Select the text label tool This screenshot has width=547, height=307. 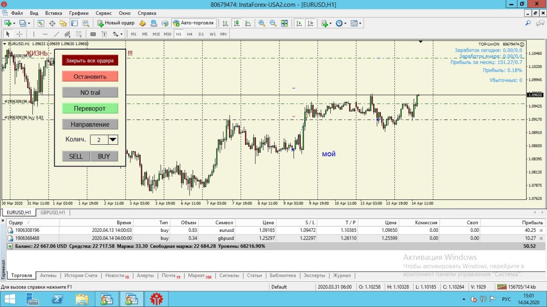coord(104,34)
